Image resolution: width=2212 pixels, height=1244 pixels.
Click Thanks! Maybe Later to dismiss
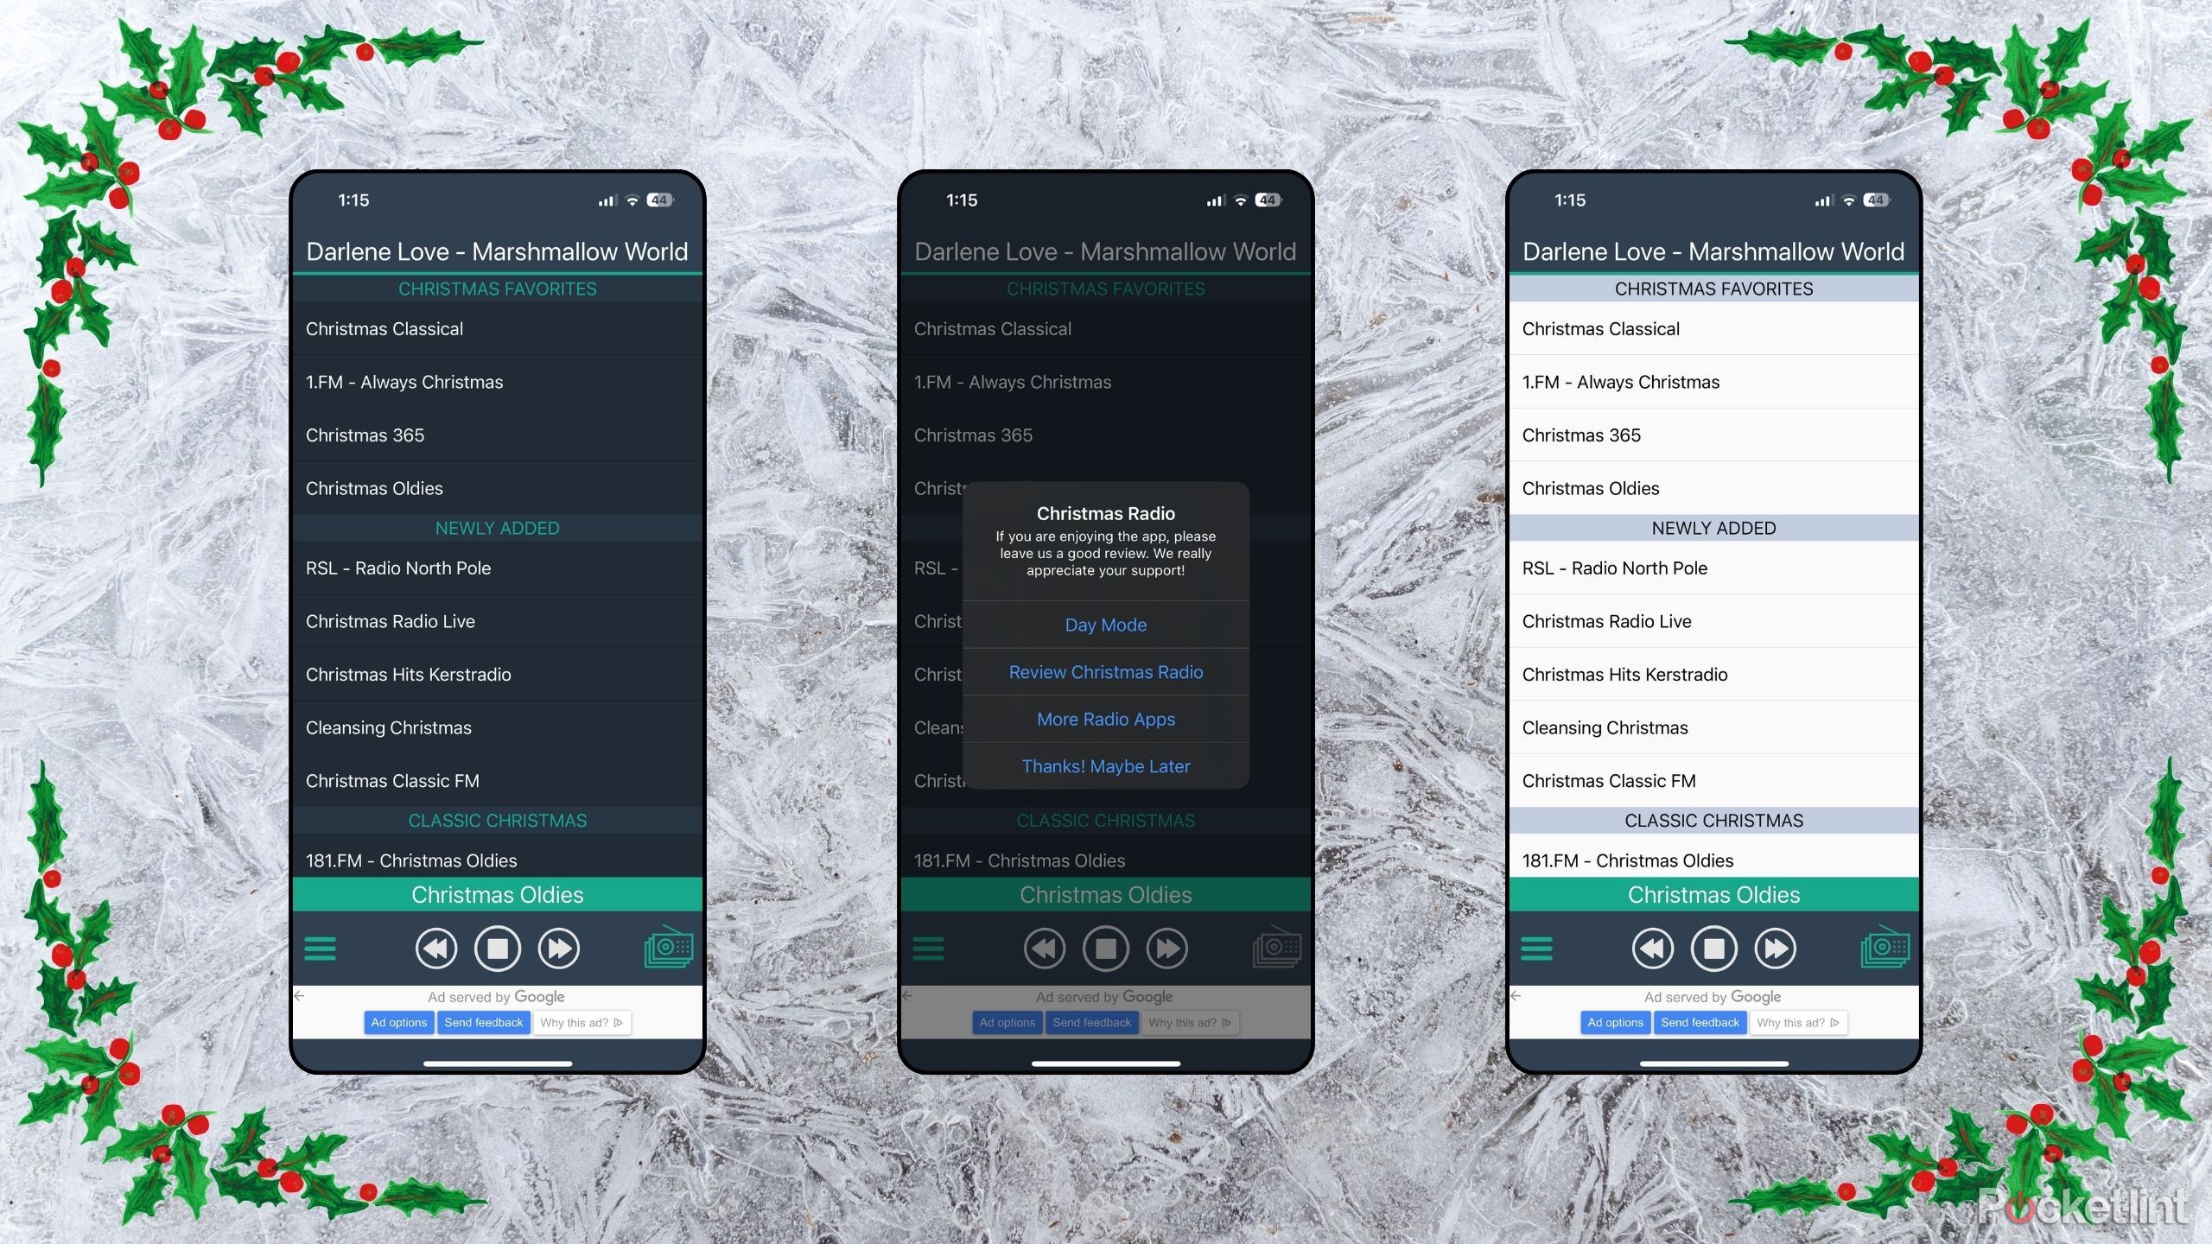click(x=1104, y=765)
